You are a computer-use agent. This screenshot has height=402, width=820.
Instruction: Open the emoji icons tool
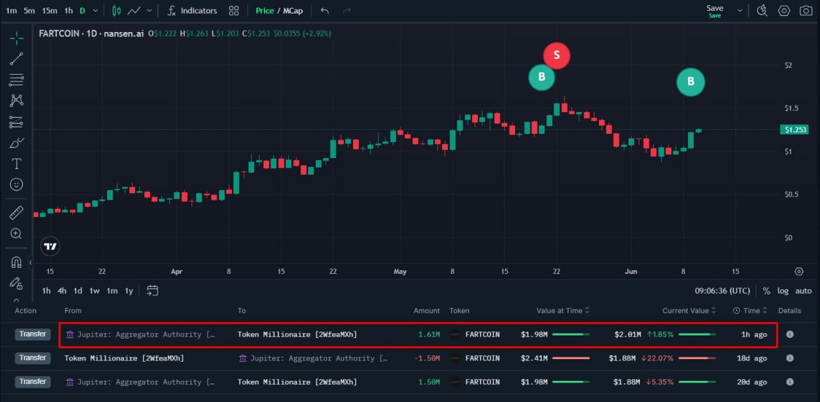click(17, 184)
